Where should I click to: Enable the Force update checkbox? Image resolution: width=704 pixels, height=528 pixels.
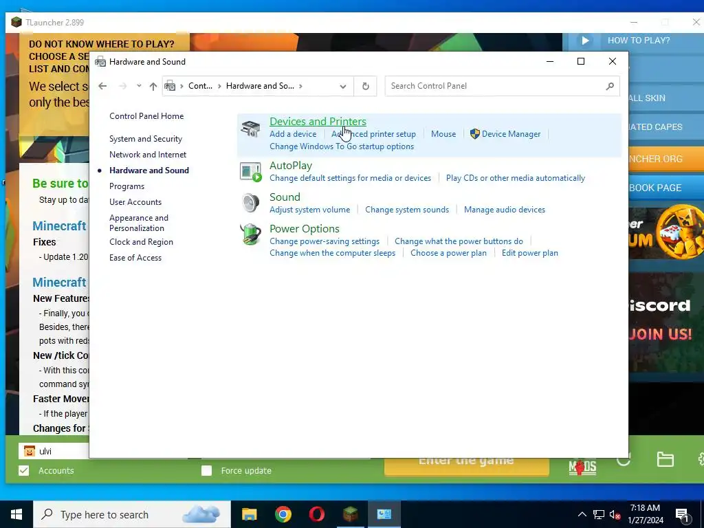[x=206, y=470]
